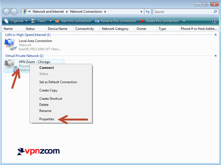
Task: Minimize the Network Connections window
Action: click(198, 4)
